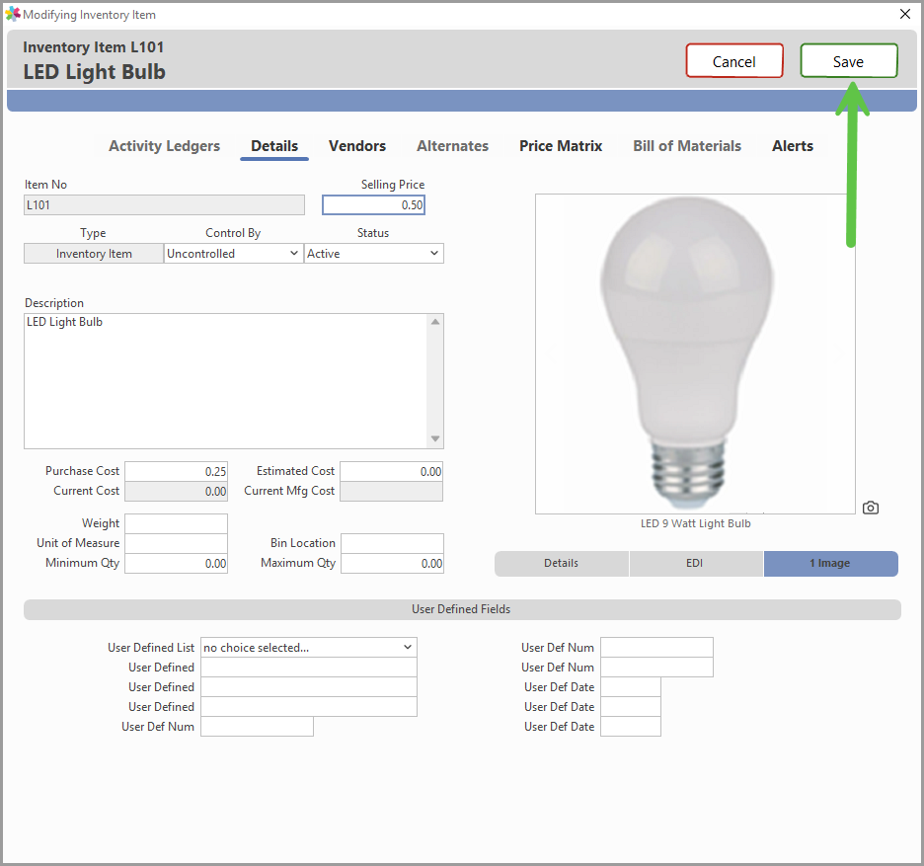
Task: Switch to the Alerts tab
Action: coord(793,145)
